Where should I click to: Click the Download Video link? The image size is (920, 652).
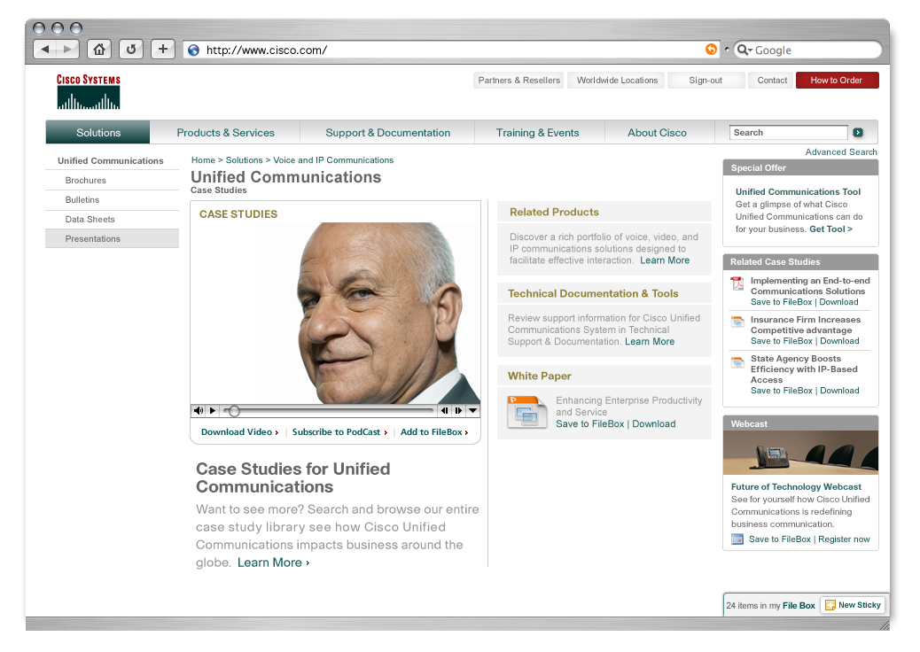[x=239, y=432]
